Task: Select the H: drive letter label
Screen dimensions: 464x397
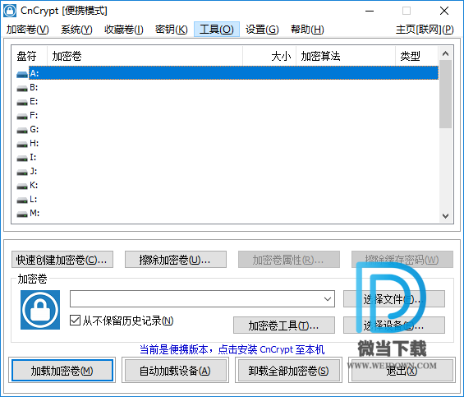Action: pos(34,143)
